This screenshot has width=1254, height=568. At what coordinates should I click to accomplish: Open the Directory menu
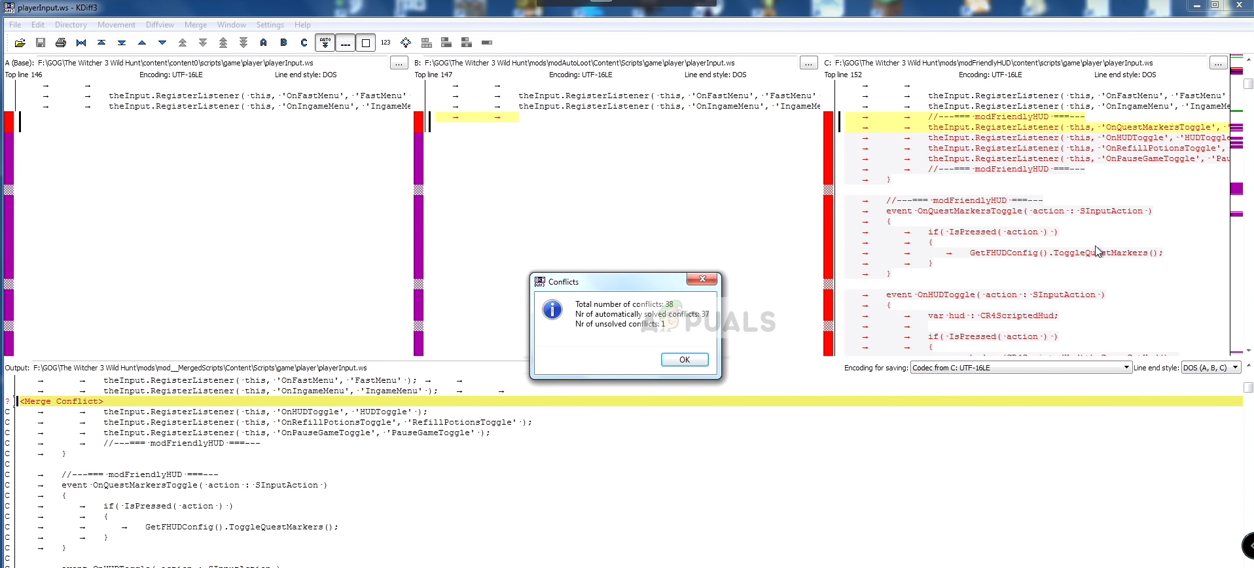click(71, 25)
